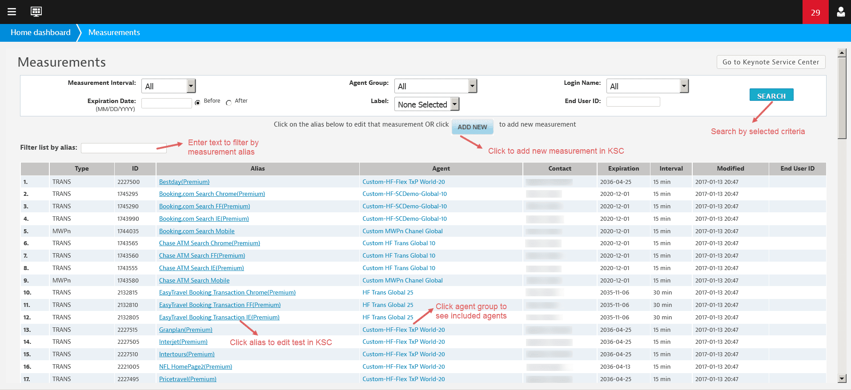Image resolution: width=851 pixels, height=390 pixels.
Task: Click the End User ID input field
Action: coord(633,102)
